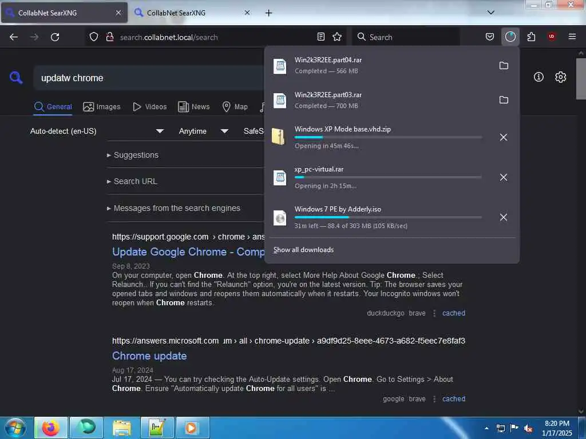Open the tracking protection shield icon
Screen dimensions: 586x439
click(94, 37)
